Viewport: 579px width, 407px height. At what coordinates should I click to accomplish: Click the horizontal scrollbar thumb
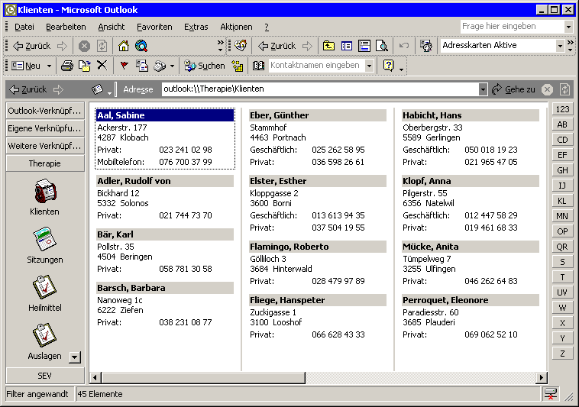[203, 377]
